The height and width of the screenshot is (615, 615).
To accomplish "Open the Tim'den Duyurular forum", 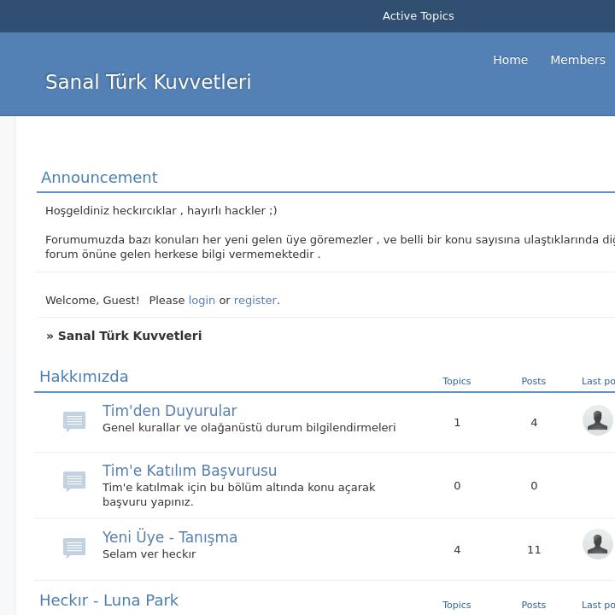I will pos(169,411).
